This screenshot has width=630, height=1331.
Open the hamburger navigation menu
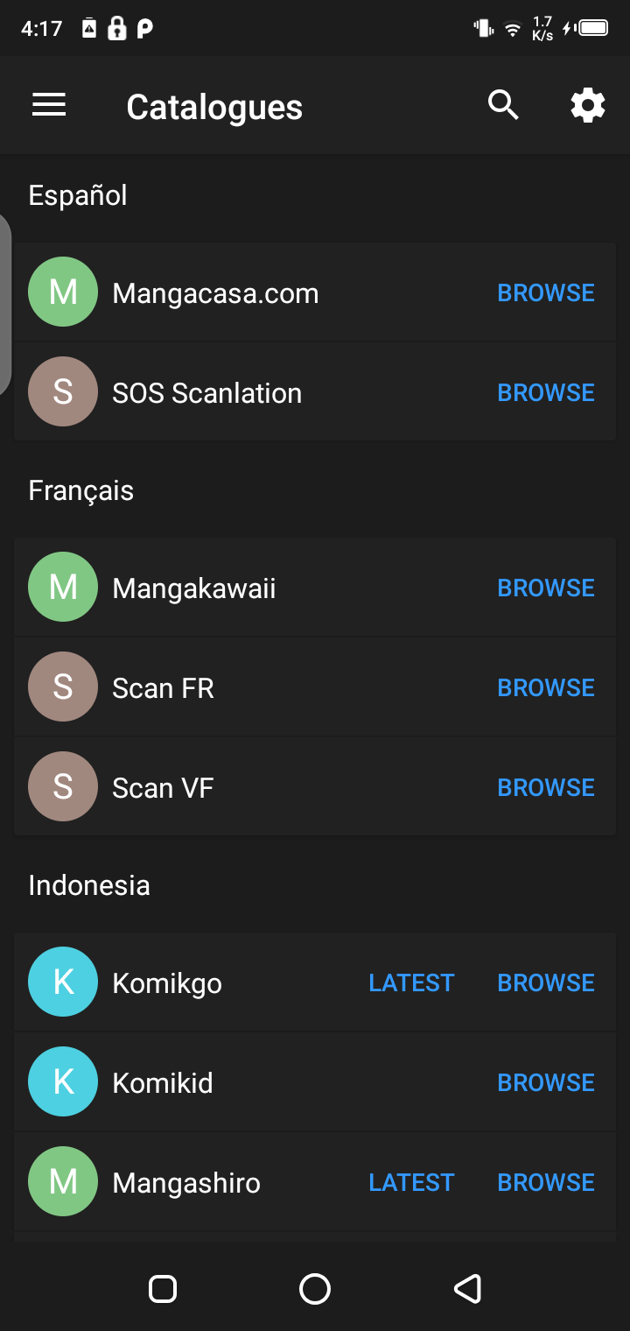49,106
